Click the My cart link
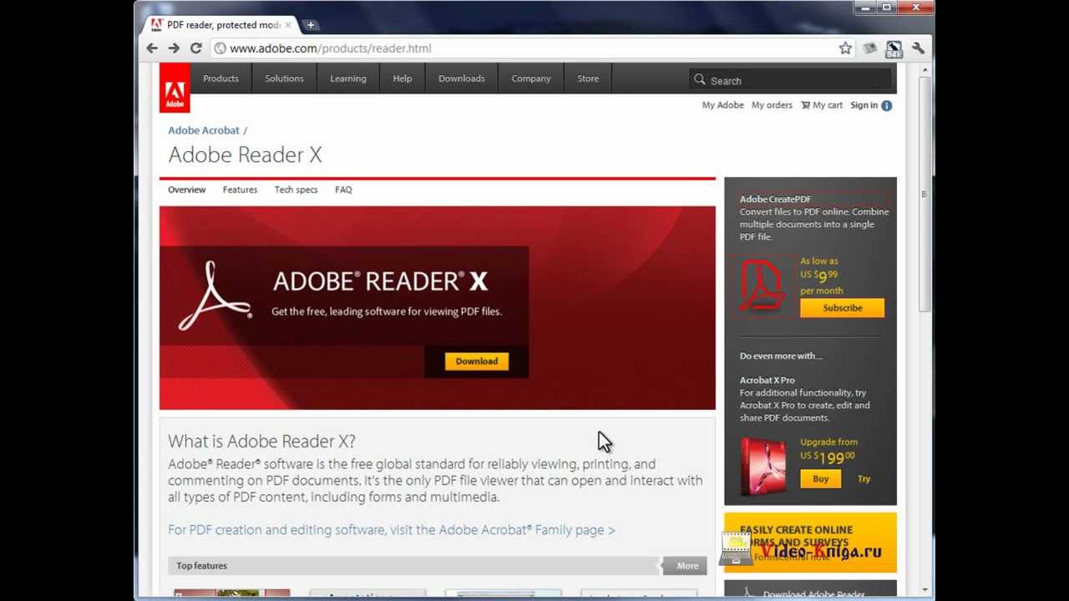 (822, 105)
